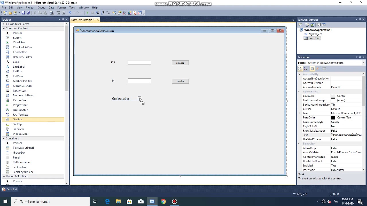Click the ยกเลิก button on the form
This screenshot has height=206, width=367.
click(x=180, y=81)
